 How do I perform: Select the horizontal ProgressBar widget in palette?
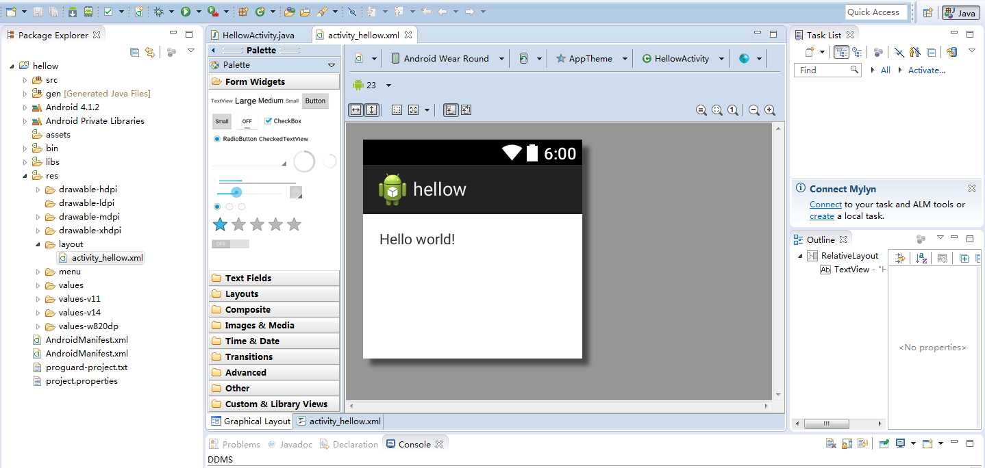point(256,182)
